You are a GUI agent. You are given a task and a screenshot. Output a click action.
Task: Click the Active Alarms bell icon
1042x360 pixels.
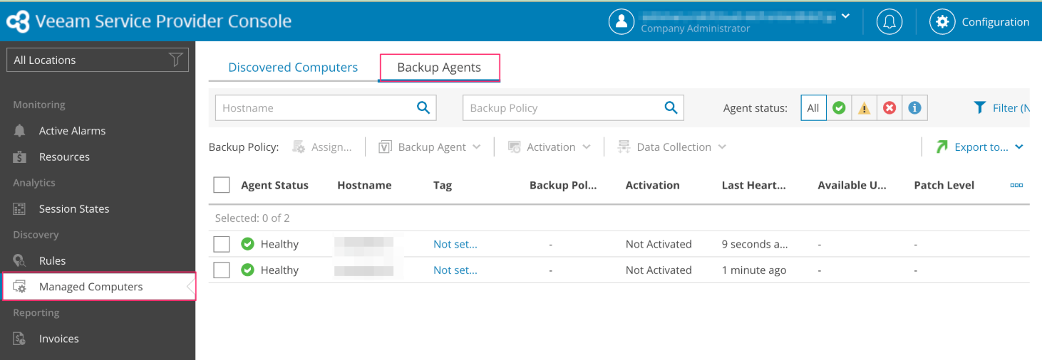click(x=20, y=131)
